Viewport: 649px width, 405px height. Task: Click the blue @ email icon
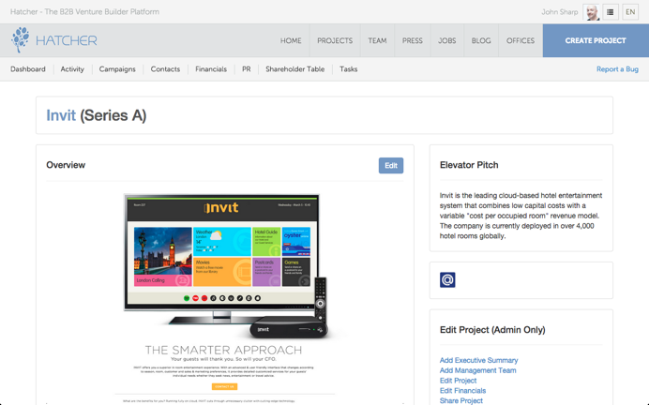pos(447,279)
